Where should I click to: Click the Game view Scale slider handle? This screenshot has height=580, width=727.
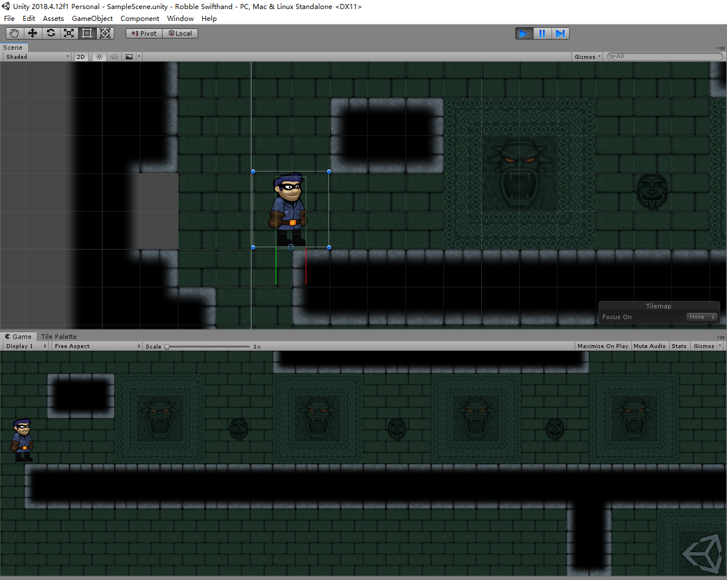[x=167, y=346]
